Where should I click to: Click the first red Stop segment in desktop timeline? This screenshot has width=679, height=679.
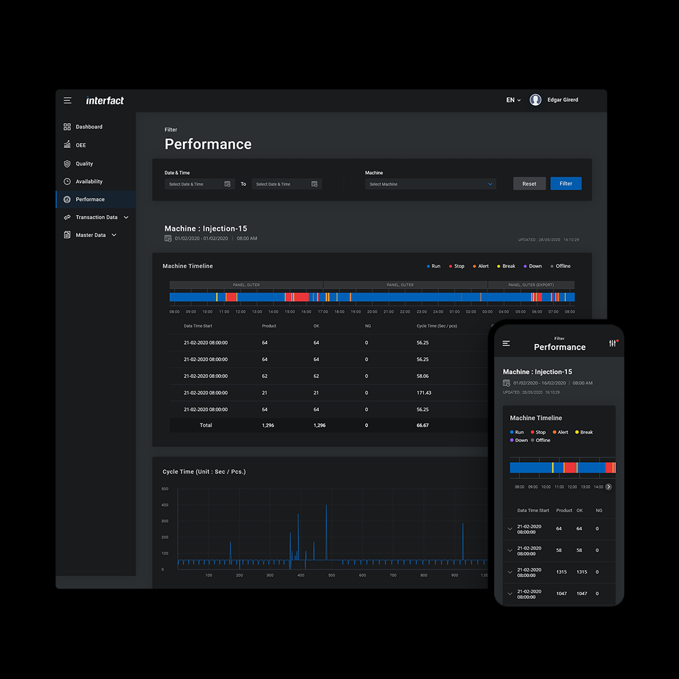point(231,297)
